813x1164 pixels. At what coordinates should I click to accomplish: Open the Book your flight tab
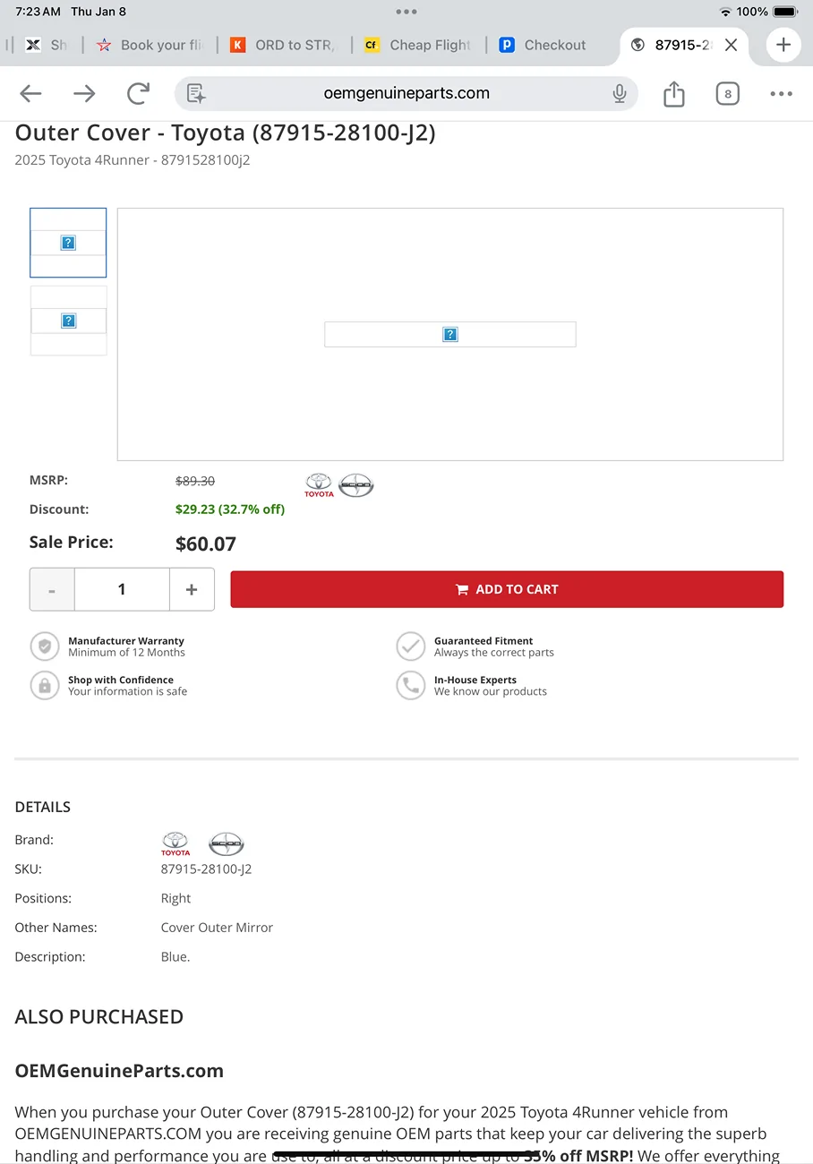[x=142, y=45]
